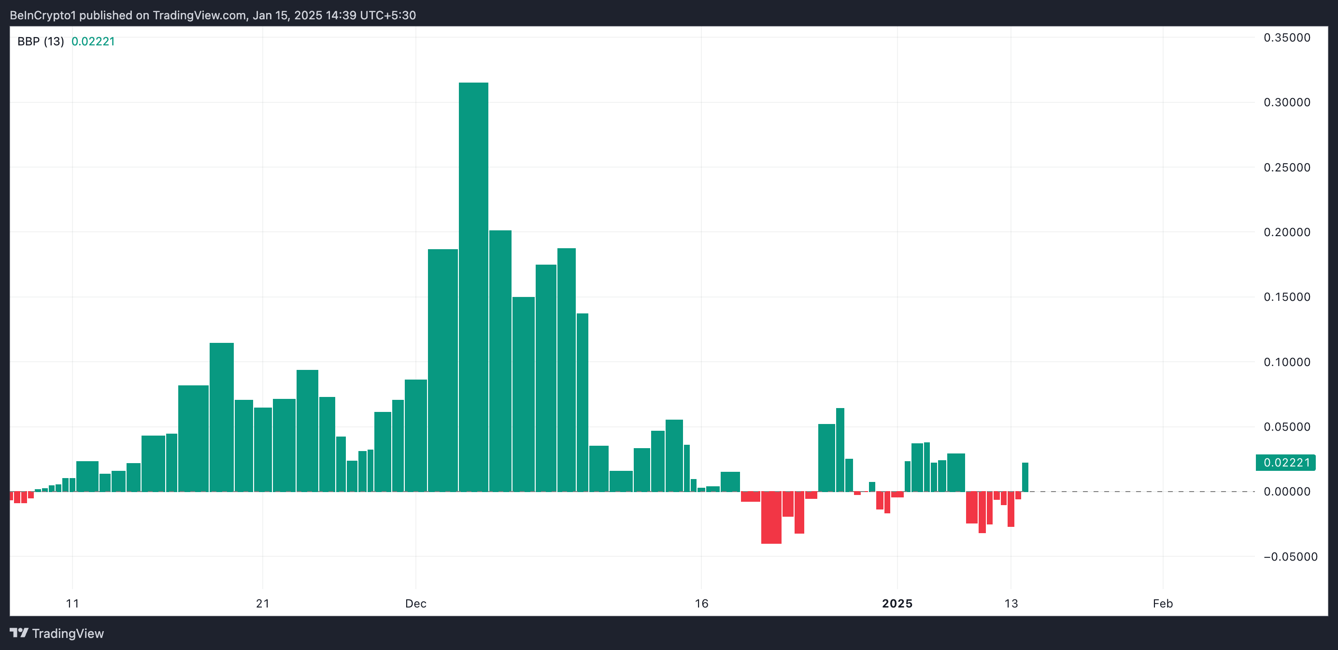Click the last green bar after 13
This screenshot has height=650, width=1338.
point(1025,477)
